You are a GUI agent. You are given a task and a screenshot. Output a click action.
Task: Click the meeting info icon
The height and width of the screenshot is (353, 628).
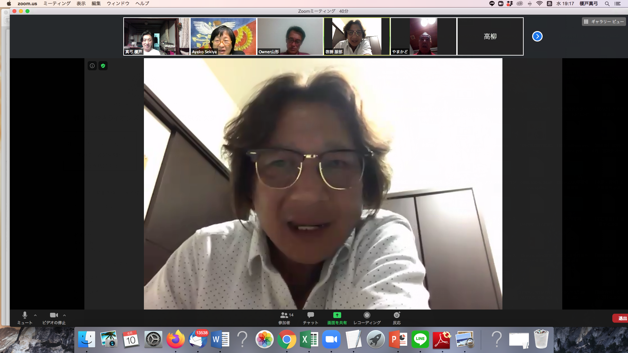click(x=92, y=66)
